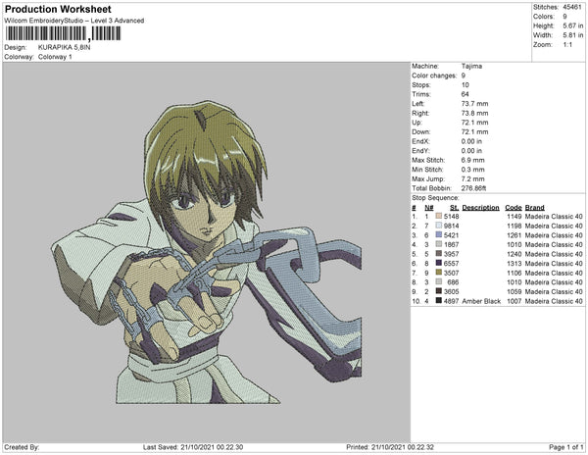Select the 'Up:' label

tap(416, 123)
